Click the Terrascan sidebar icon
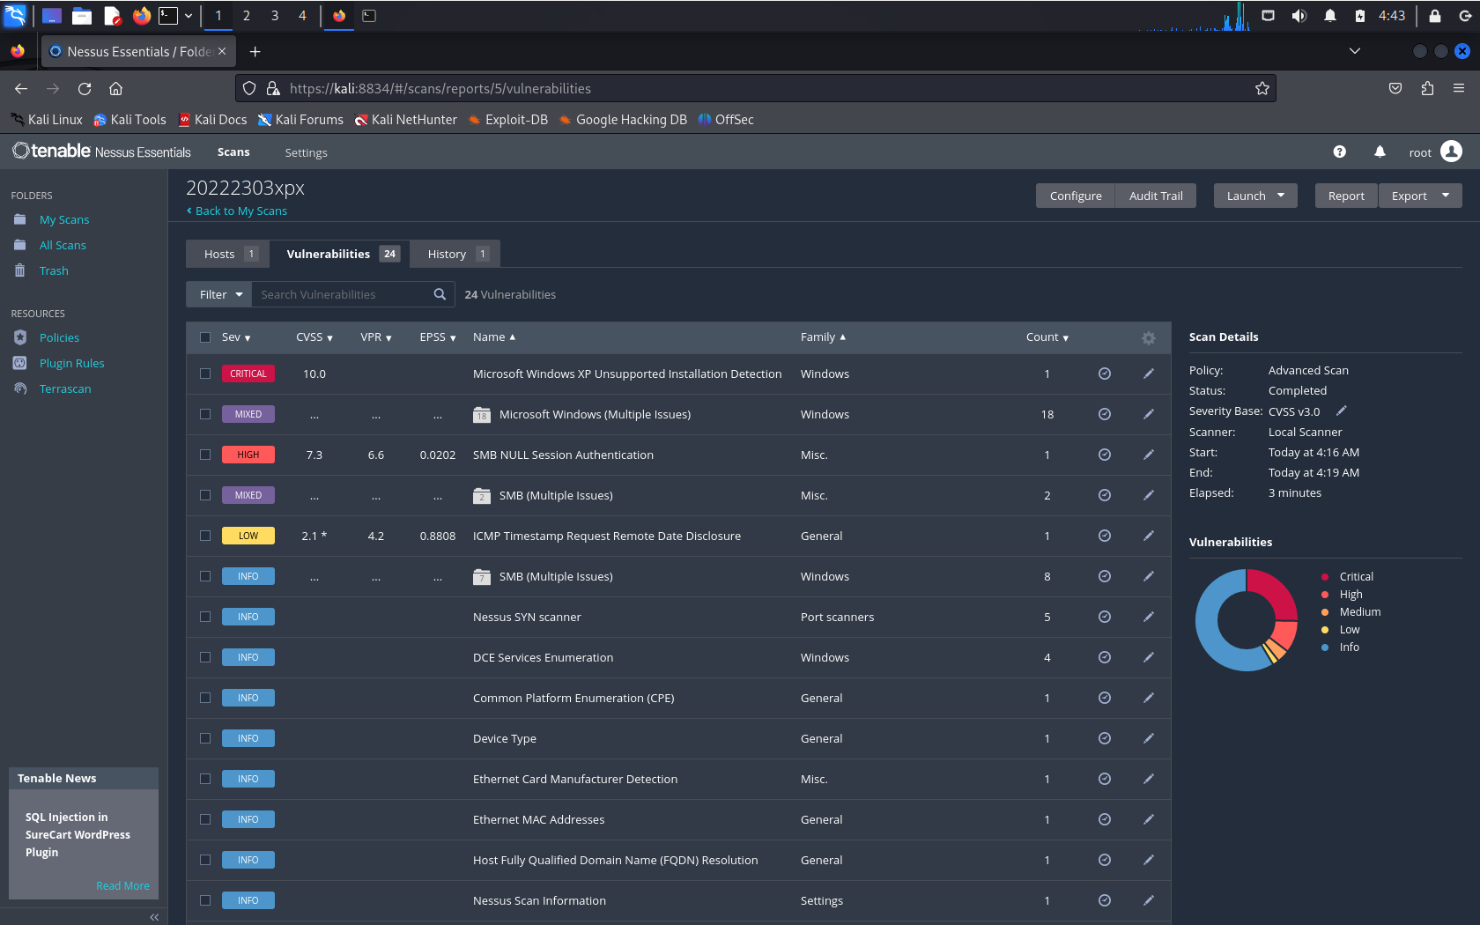Image resolution: width=1480 pixels, height=925 pixels. point(20,388)
